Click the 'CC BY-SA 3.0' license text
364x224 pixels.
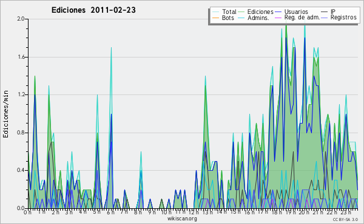pos(345,219)
